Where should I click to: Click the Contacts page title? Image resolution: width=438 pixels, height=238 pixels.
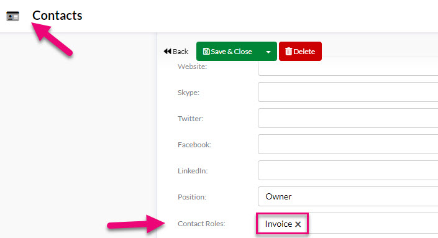click(x=57, y=16)
